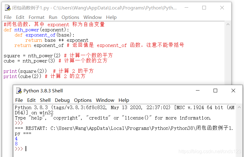244x157 pixels.
Task: Open Debug menu in Python Shell
Action: click(x=62, y=100)
